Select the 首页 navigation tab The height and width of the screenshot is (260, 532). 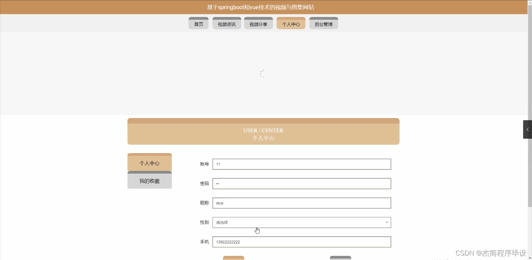pyautogui.click(x=198, y=23)
